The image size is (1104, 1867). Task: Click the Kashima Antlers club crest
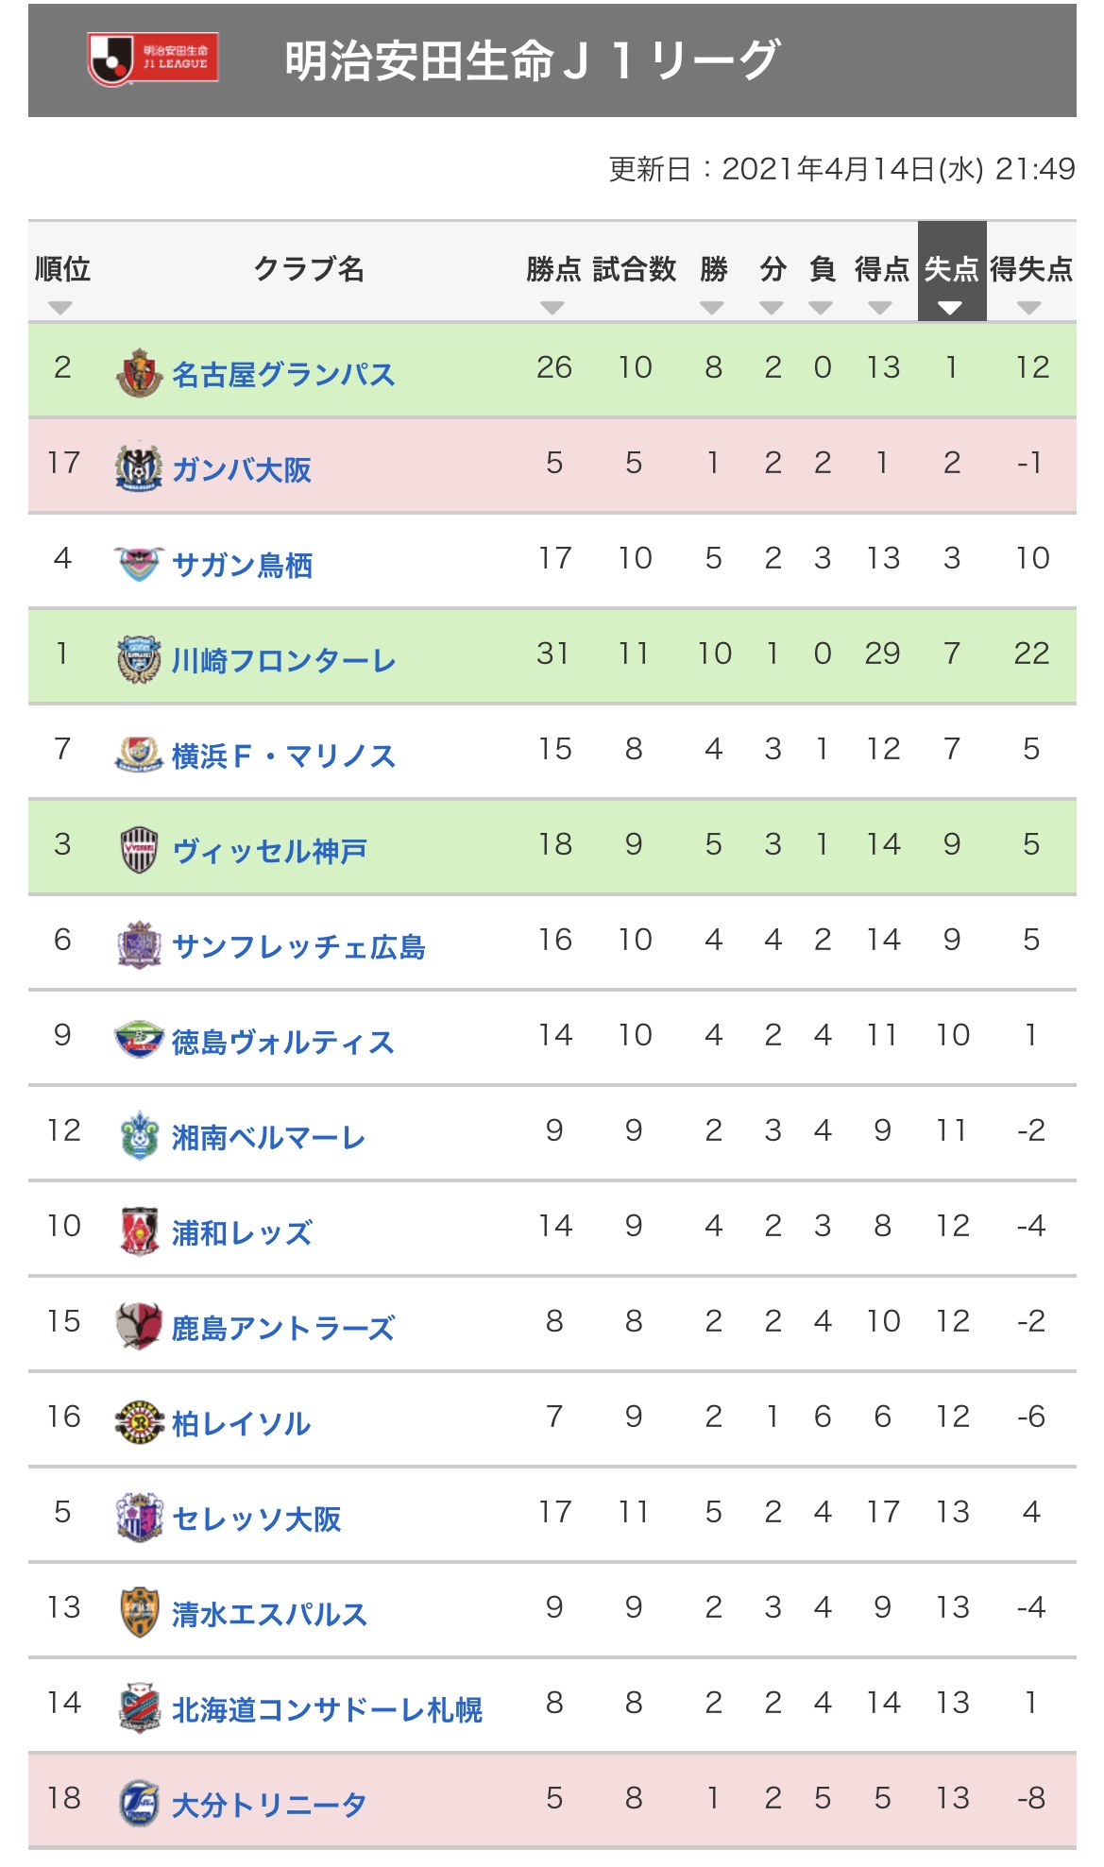[139, 1327]
